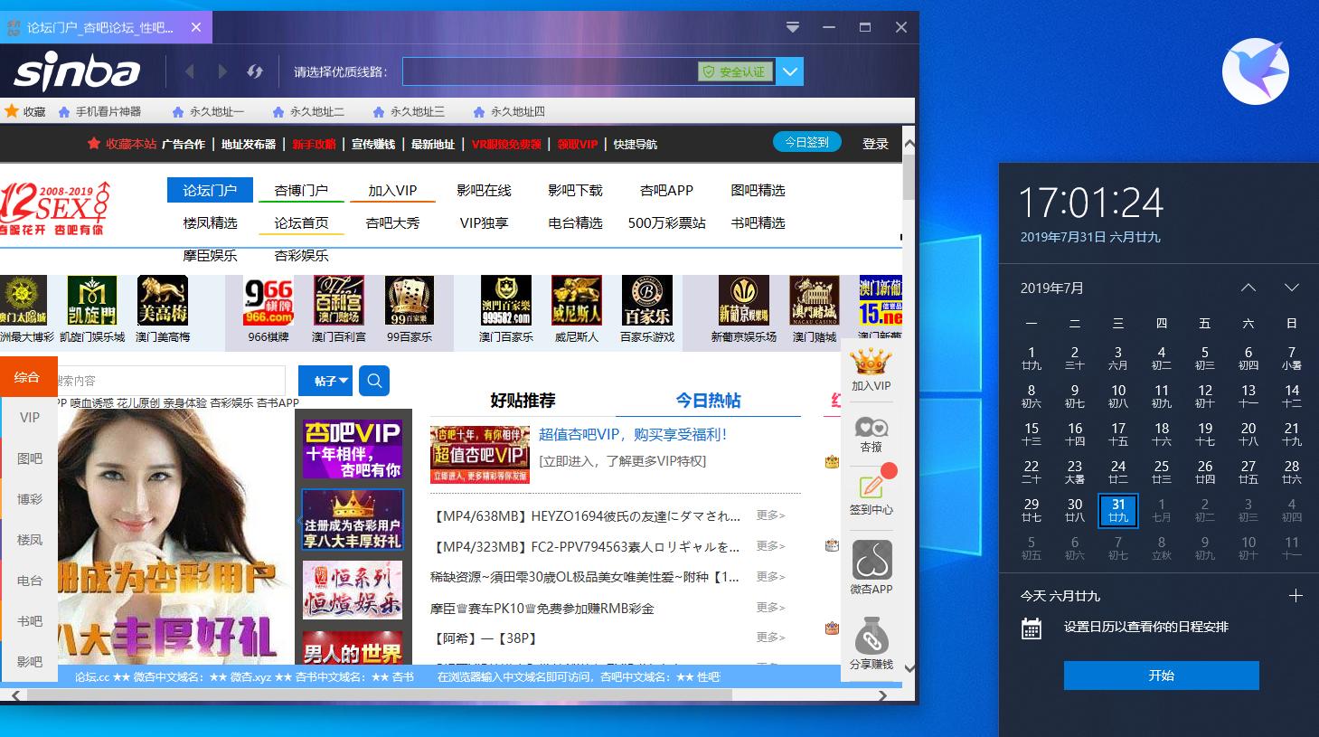Click the sinba logo

[x=77, y=72]
